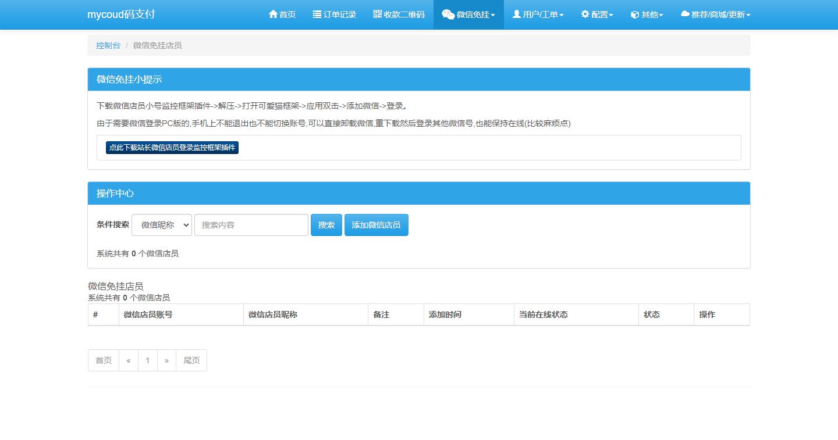838x440 pixels.
Task: Click the 搜索 search button
Action: coord(326,225)
